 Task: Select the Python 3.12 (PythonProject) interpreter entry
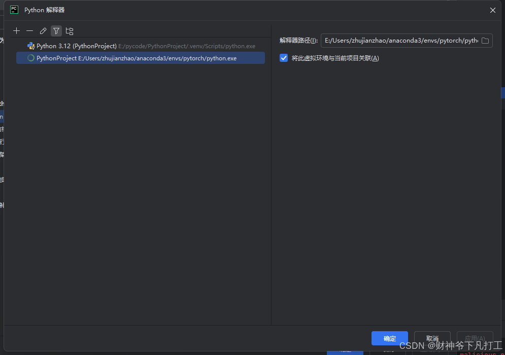[x=102, y=46]
